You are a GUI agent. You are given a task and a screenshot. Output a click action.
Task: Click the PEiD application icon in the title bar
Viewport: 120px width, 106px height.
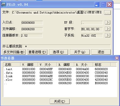(x=3, y=4)
